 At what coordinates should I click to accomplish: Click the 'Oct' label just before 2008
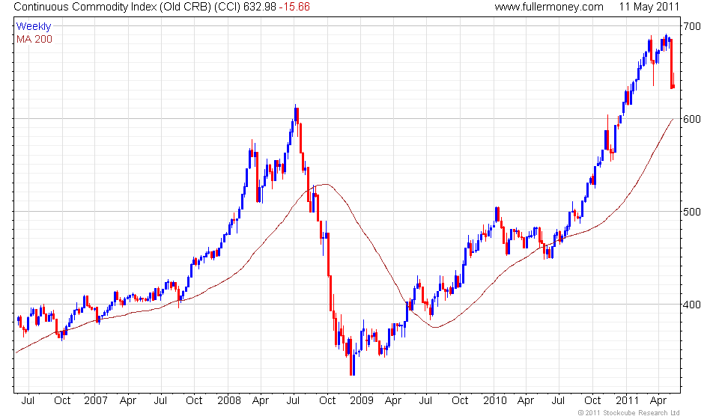pyautogui.click(x=194, y=401)
